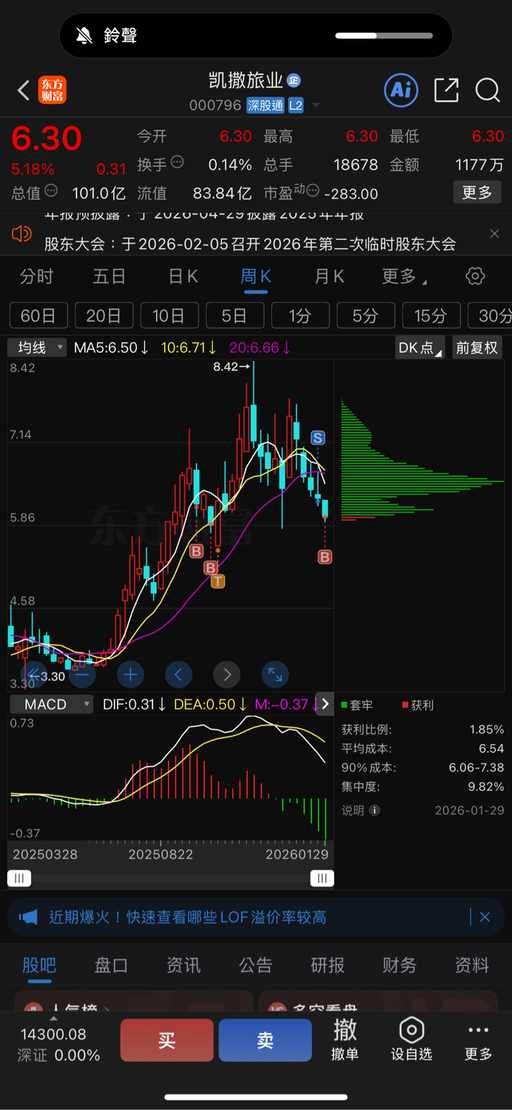Move chart left with previous arrow
This screenshot has height=1110, width=512.
(x=179, y=675)
